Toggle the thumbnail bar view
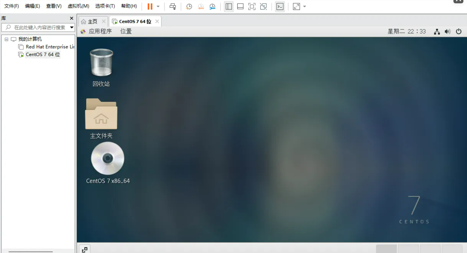467x253 pixels. point(240,6)
